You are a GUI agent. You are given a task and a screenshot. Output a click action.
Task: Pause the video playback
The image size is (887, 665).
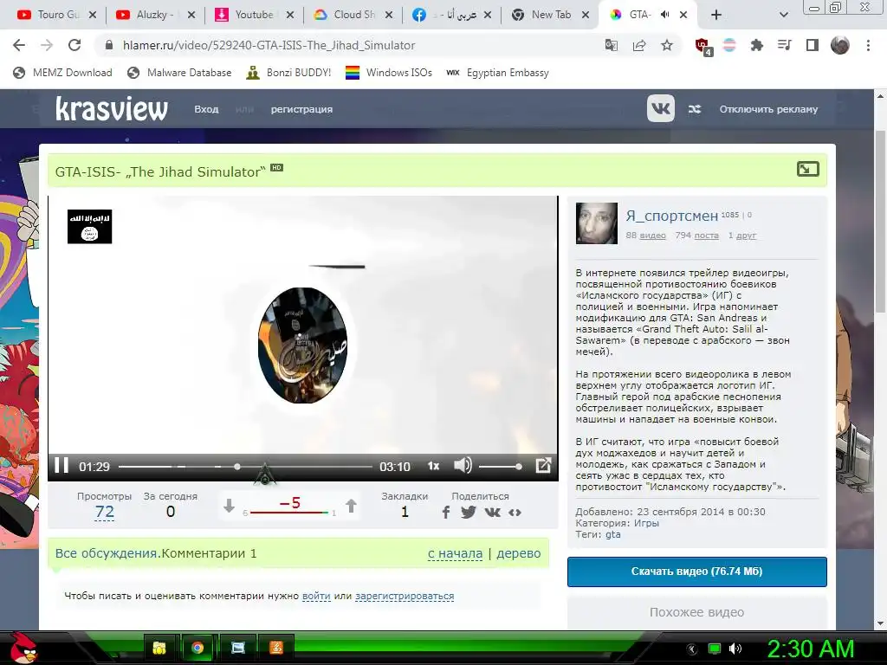pos(62,466)
